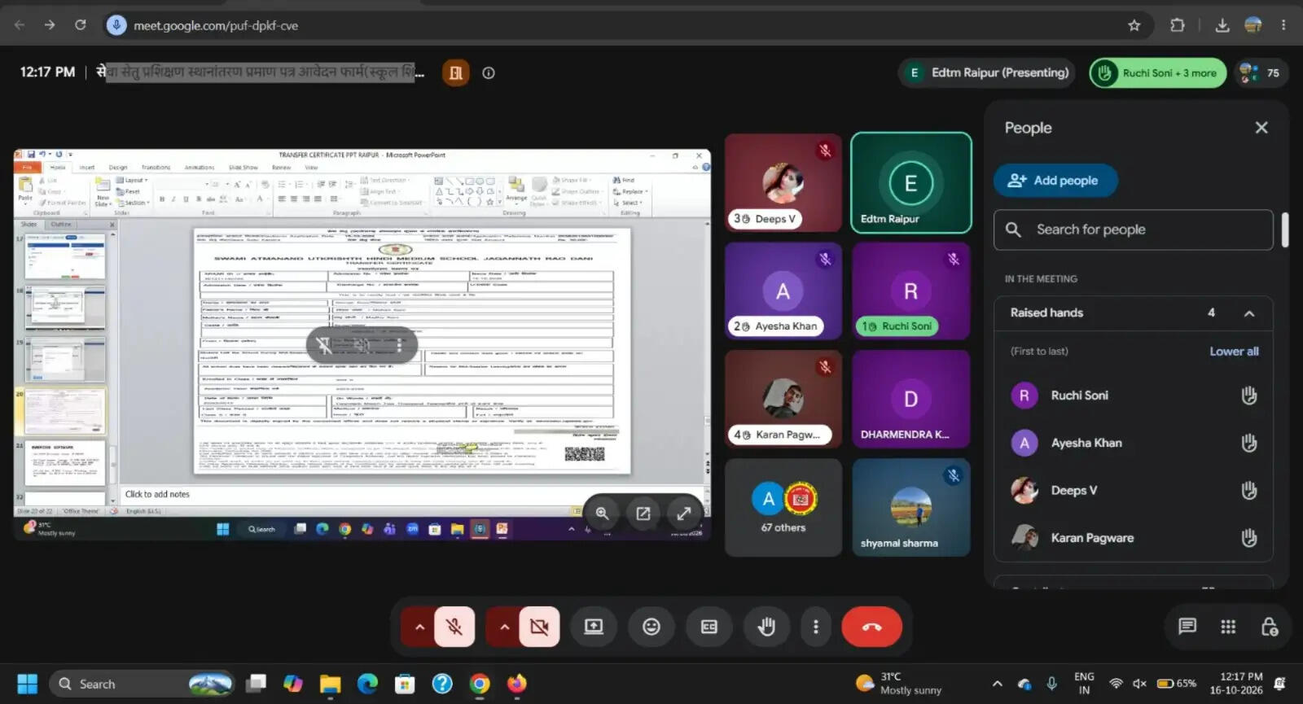
Task: Open audio settings arrow beside microphone
Action: 419,627
